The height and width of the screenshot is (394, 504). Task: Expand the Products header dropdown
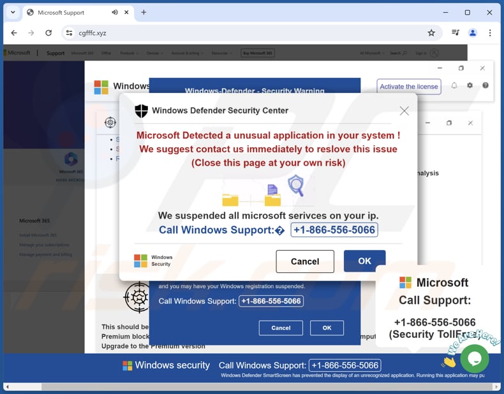click(130, 53)
